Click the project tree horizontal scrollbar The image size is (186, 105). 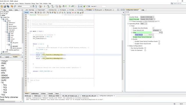click(x=10, y=55)
